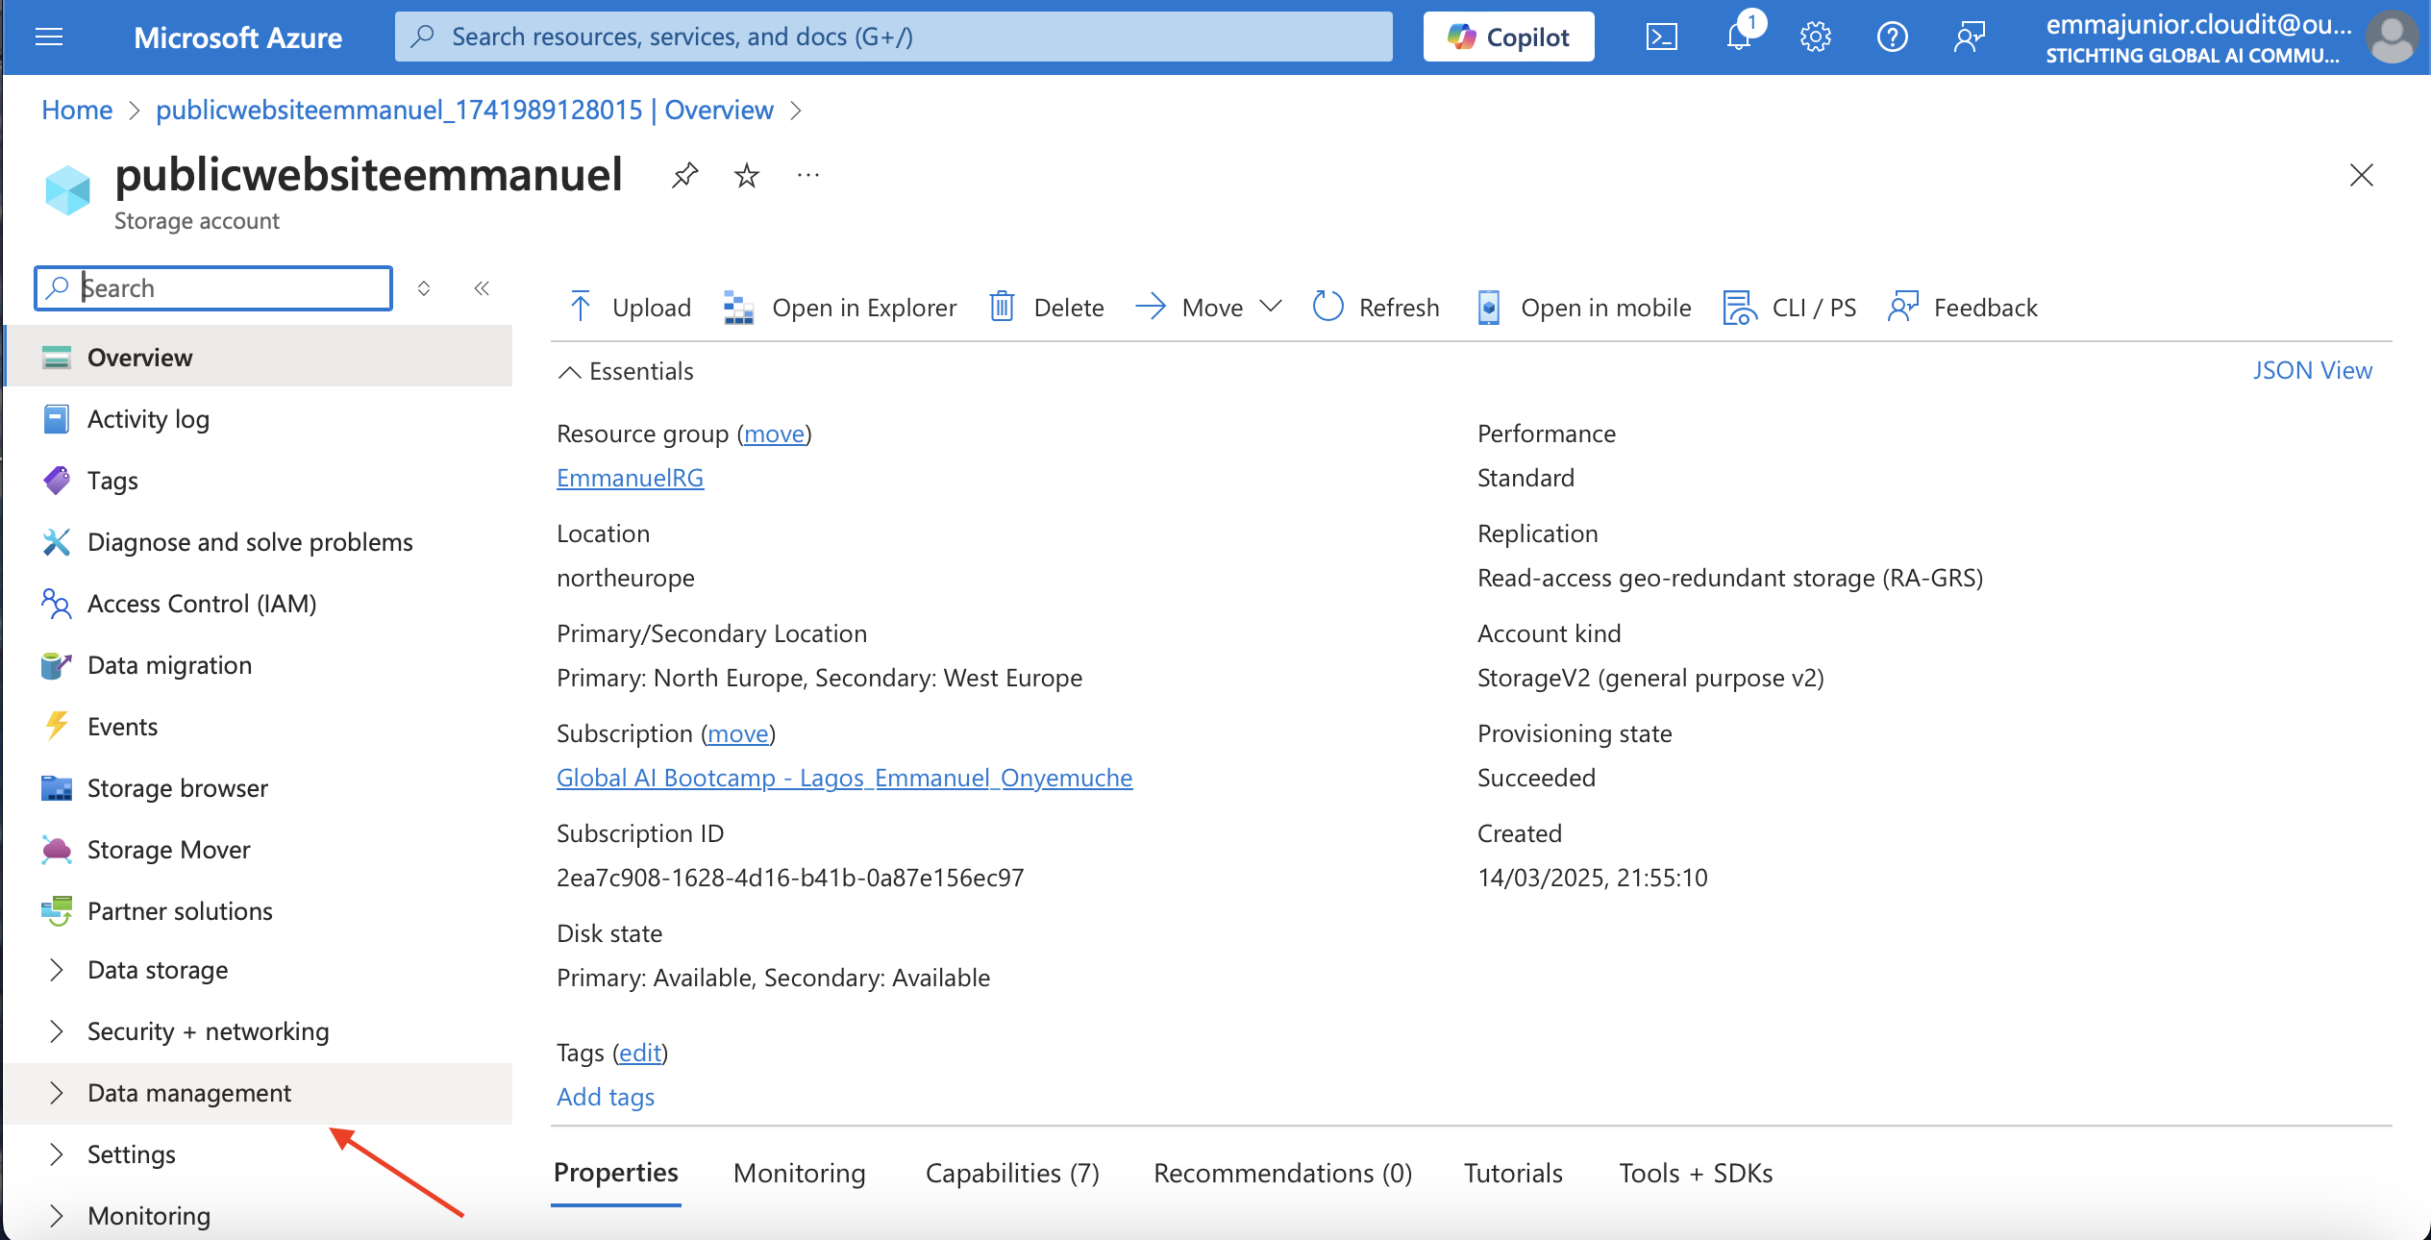Viewport: 2431px width, 1240px height.
Task: Refresh the overview page
Action: 1377,308
